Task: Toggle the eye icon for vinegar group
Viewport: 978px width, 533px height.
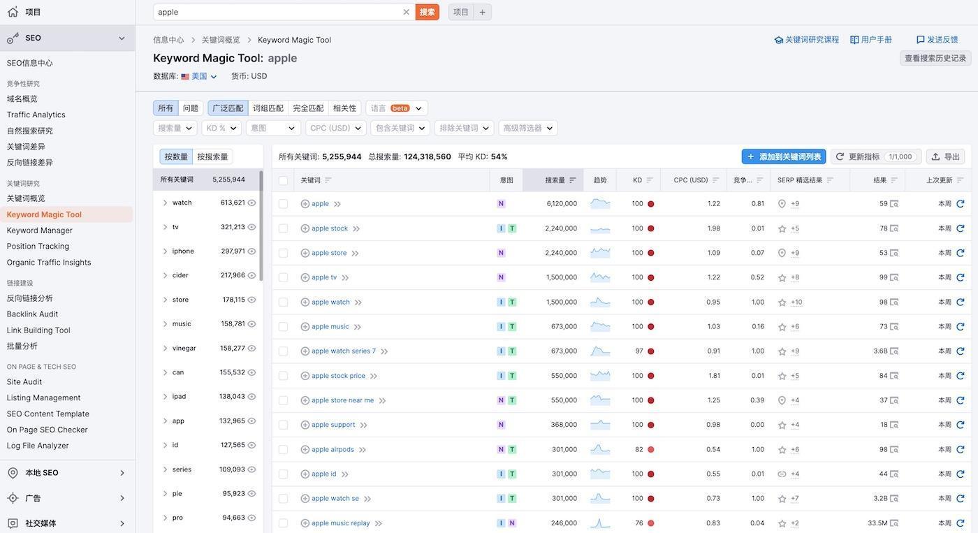Action: 251,349
